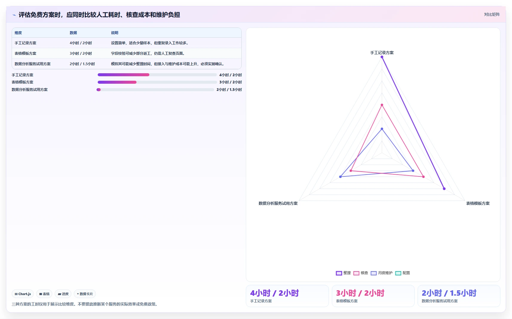Toggle the 整理 dataset in the radar legend
The height and width of the screenshot is (319, 512).
coord(343,273)
